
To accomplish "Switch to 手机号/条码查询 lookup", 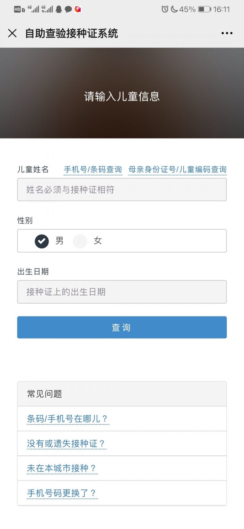I will [93, 170].
